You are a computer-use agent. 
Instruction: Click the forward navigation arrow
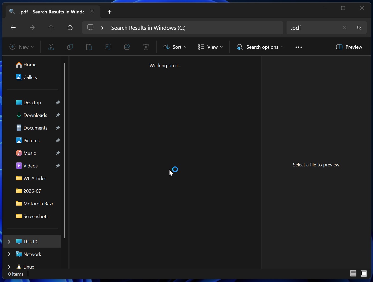[x=32, y=28]
